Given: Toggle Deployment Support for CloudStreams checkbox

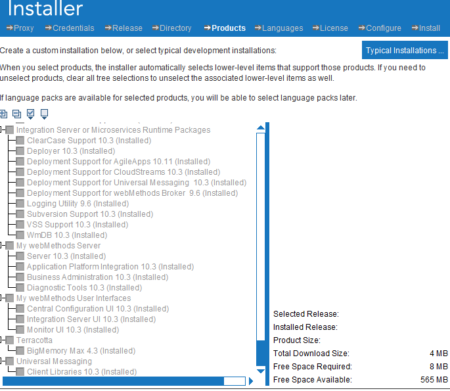Looking at the screenshot, I should click(20, 172).
